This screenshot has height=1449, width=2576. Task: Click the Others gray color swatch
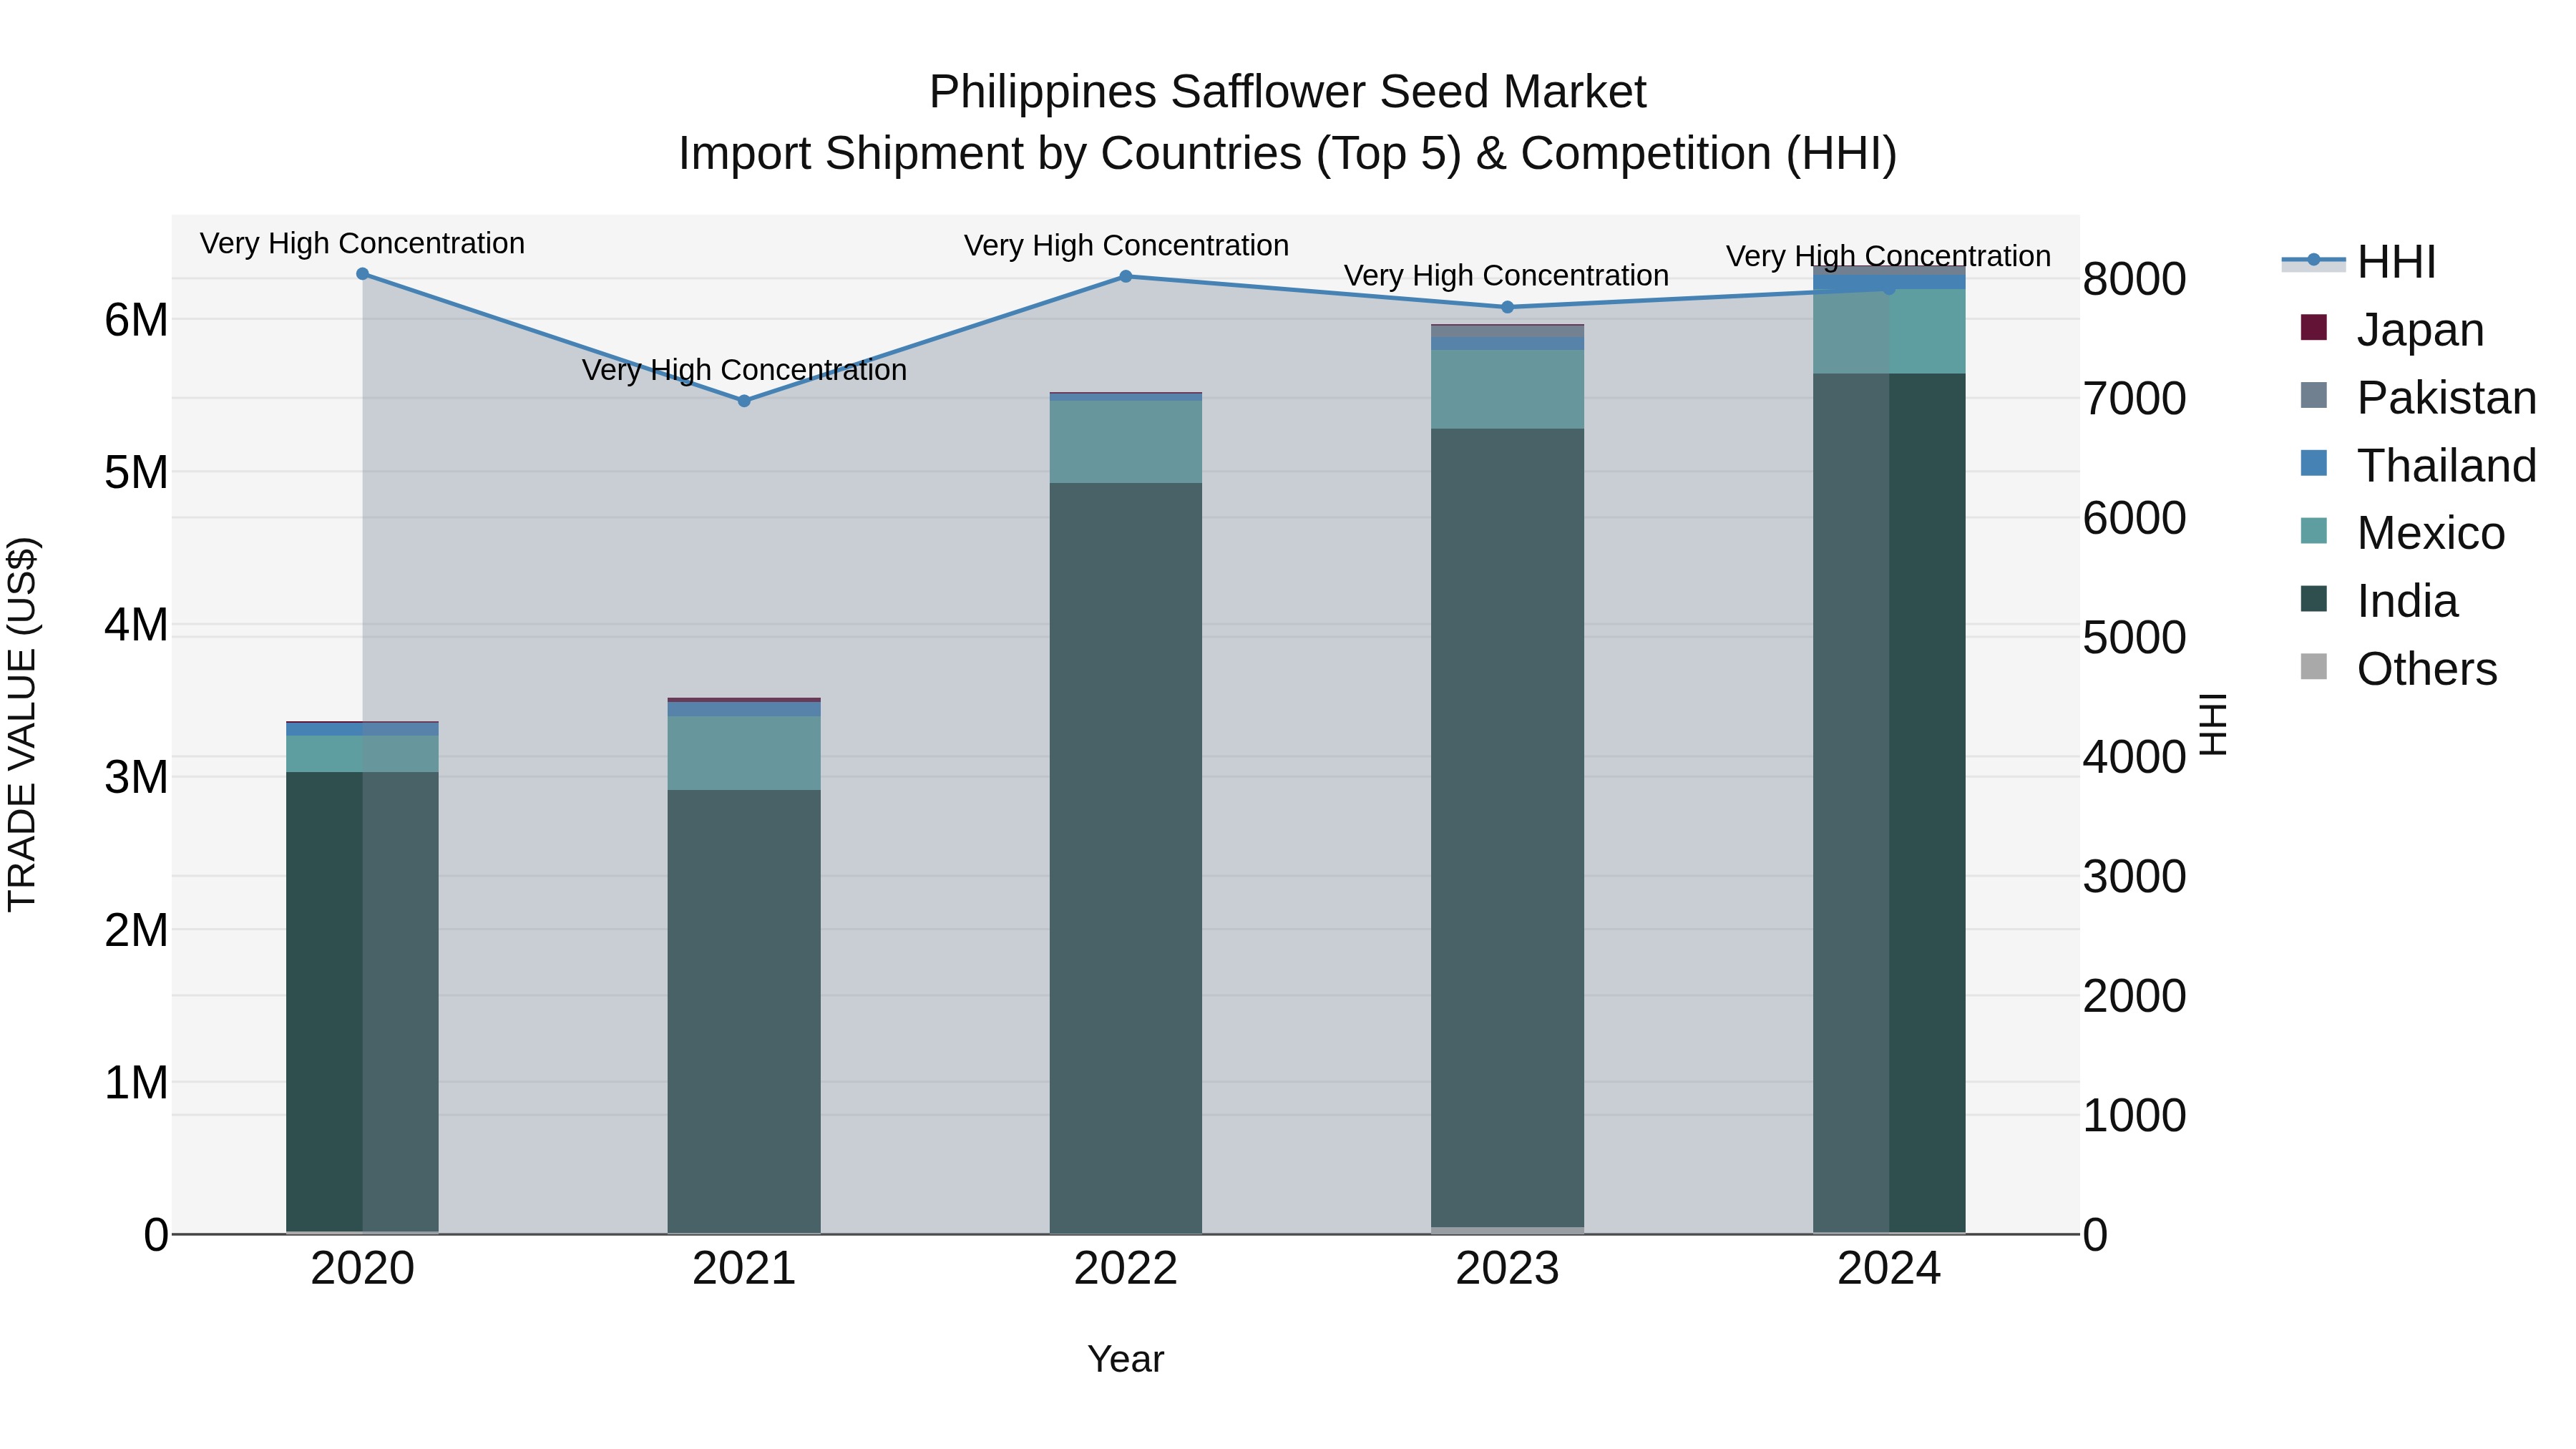2314,667
